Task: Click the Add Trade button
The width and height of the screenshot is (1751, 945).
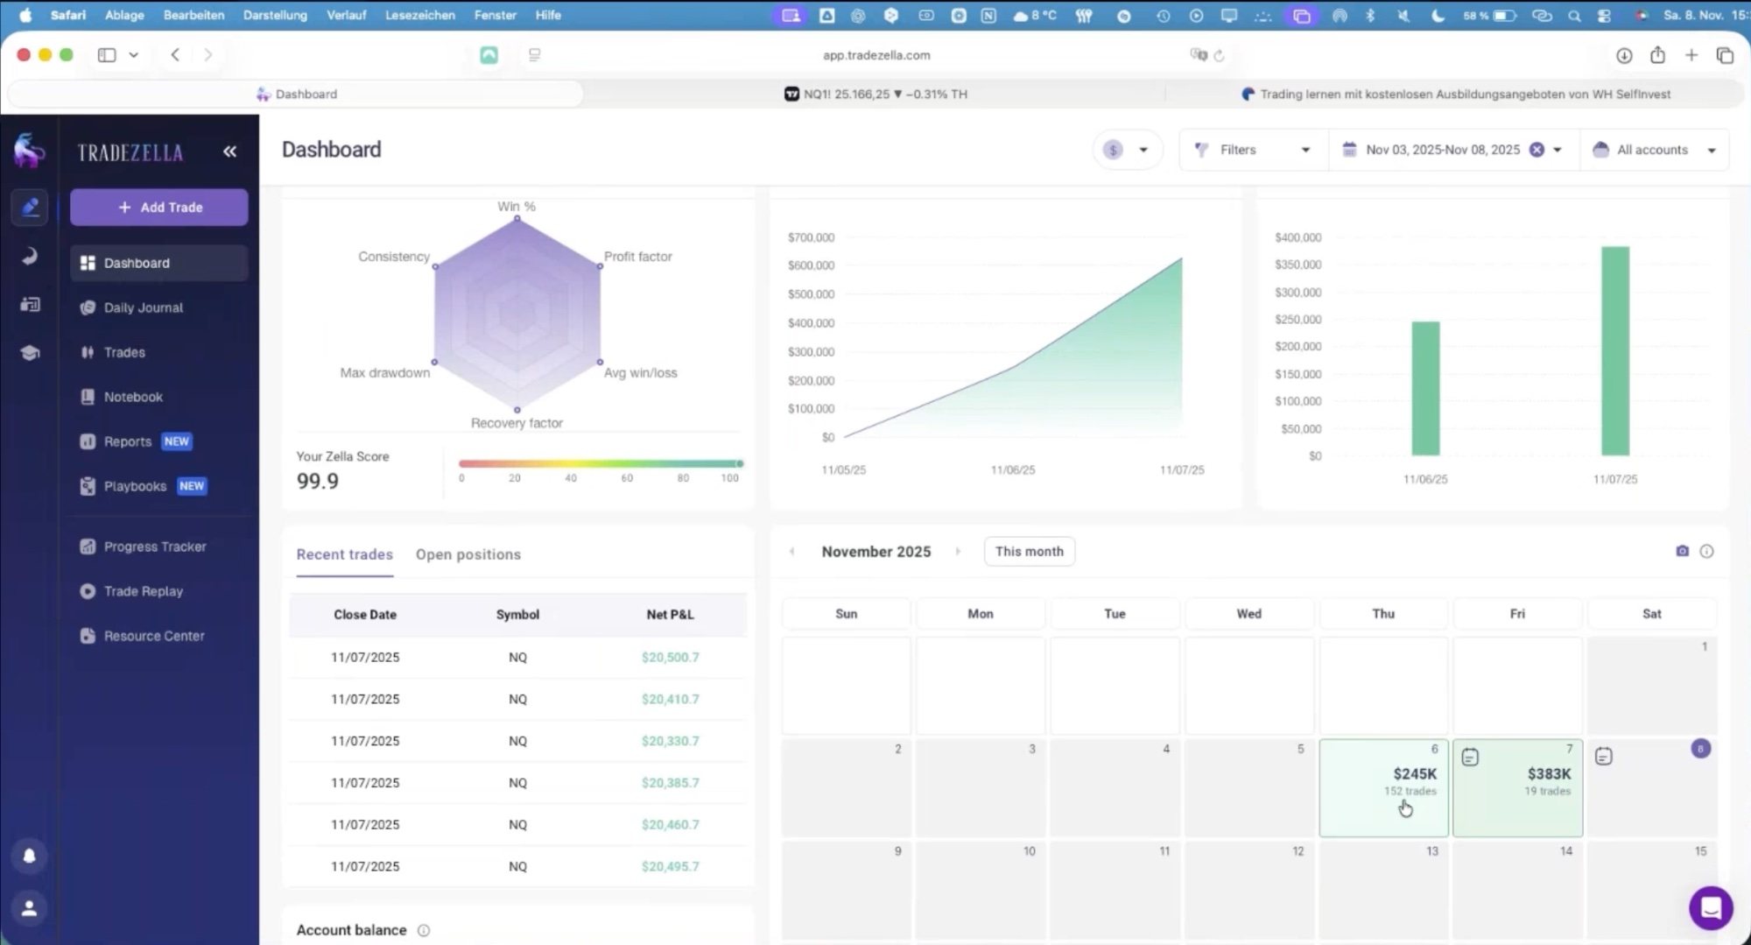Action: pyautogui.click(x=158, y=207)
